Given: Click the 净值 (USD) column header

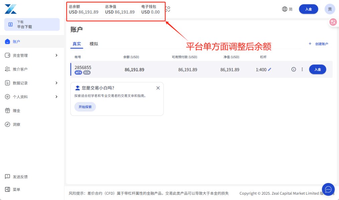Looking at the screenshot, I should coord(231,57).
